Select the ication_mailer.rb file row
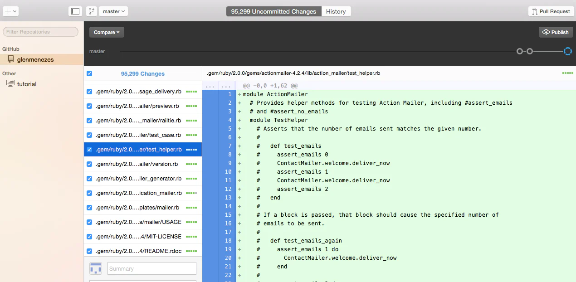The image size is (576, 282). 143,193
